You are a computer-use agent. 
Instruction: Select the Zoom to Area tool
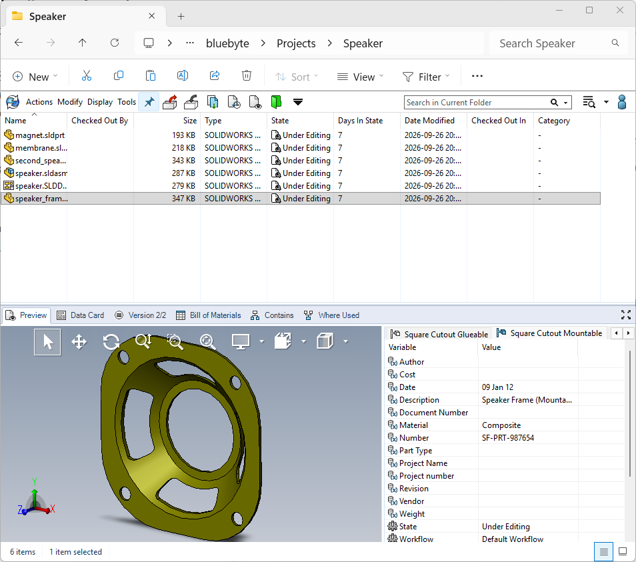tap(175, 341)
